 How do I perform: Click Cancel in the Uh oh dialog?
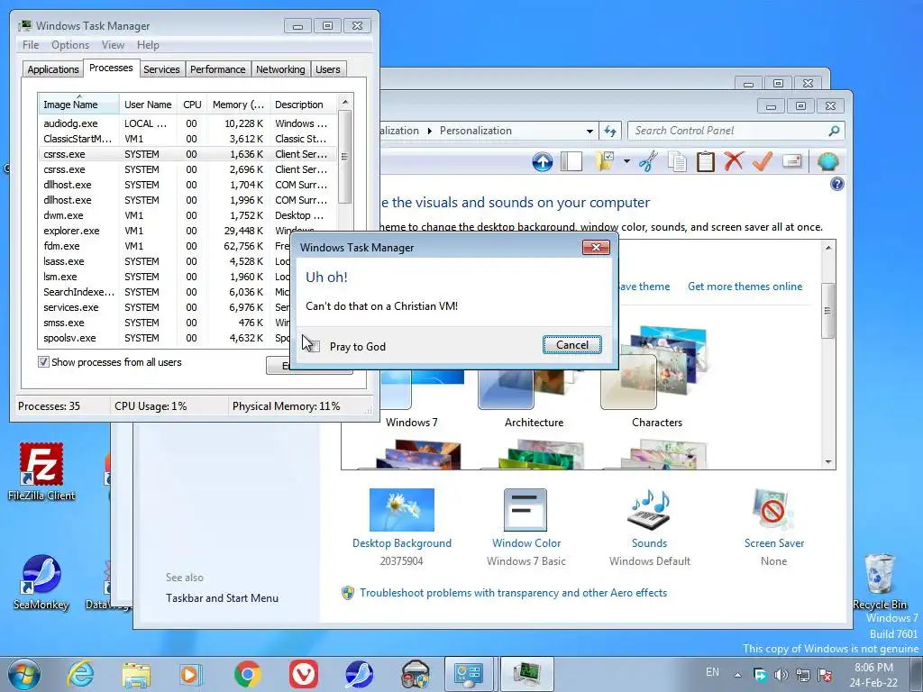[572, 345]
